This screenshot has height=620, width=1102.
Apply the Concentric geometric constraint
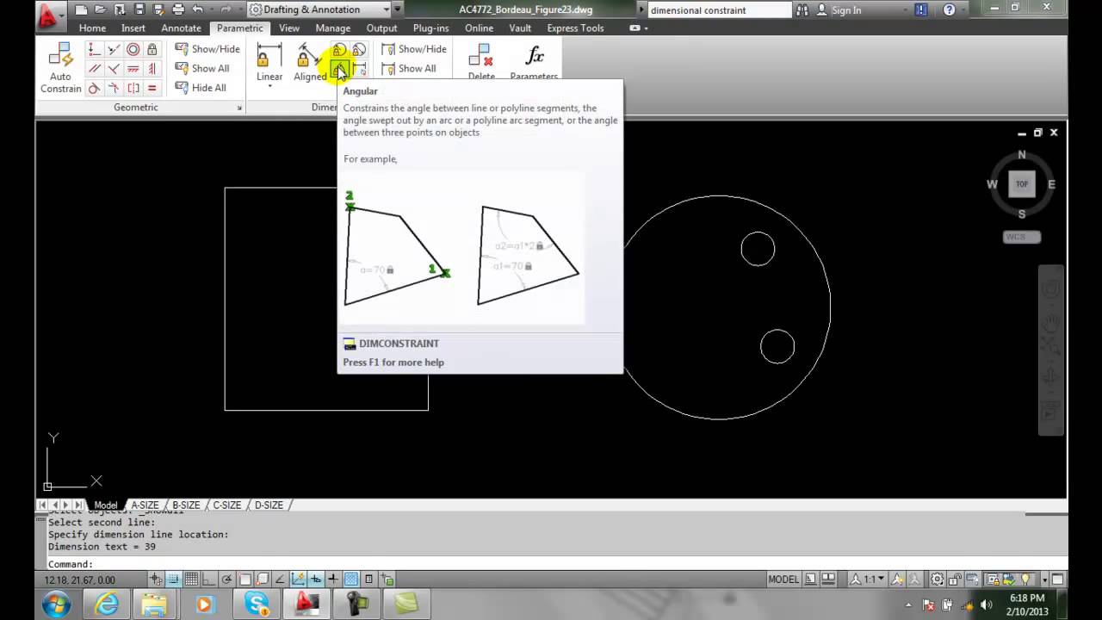(x=133, y=50)
